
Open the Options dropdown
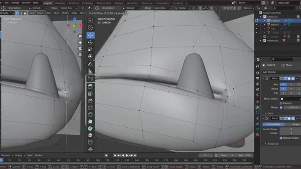point(248,8)
